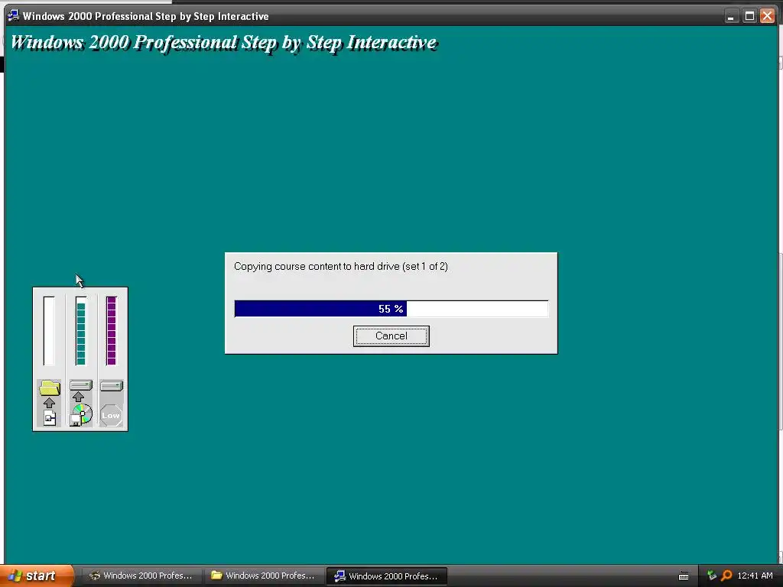Image resolution: width=783 pixels, height=587 pixels.
Task: Click the empty white file progress gauge
Action: pyautogui.click(x=49, y=331)
